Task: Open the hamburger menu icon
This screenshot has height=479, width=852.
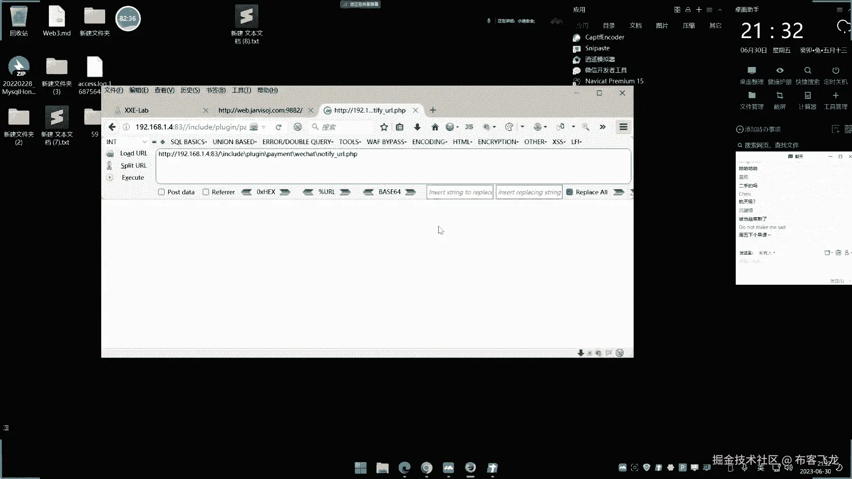Action: tap(623, 127)
